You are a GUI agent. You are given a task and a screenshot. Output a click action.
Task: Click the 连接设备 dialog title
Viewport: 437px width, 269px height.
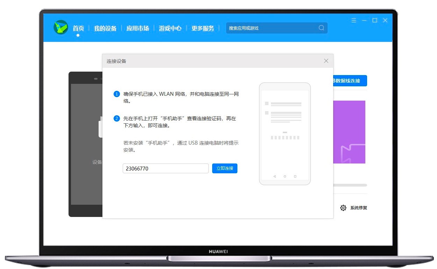coord(116,61)
